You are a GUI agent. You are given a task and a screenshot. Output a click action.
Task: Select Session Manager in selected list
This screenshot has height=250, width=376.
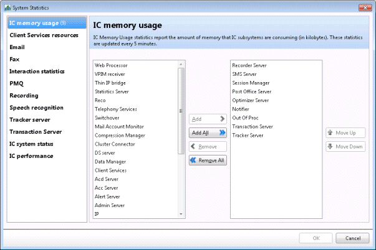click(251, 83)
